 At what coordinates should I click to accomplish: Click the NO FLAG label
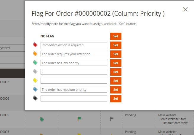pyautogui.click(x=47, y=36)
